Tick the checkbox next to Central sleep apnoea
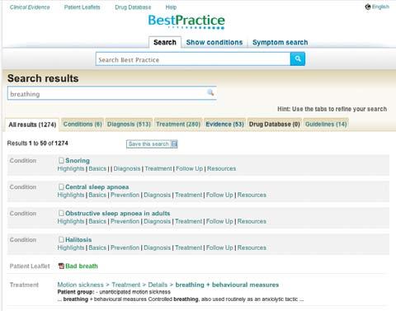 tap(61, 186)
